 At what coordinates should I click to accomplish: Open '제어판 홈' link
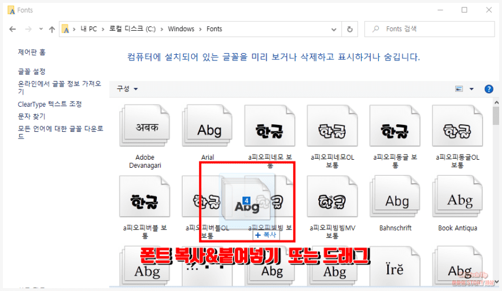32,52
